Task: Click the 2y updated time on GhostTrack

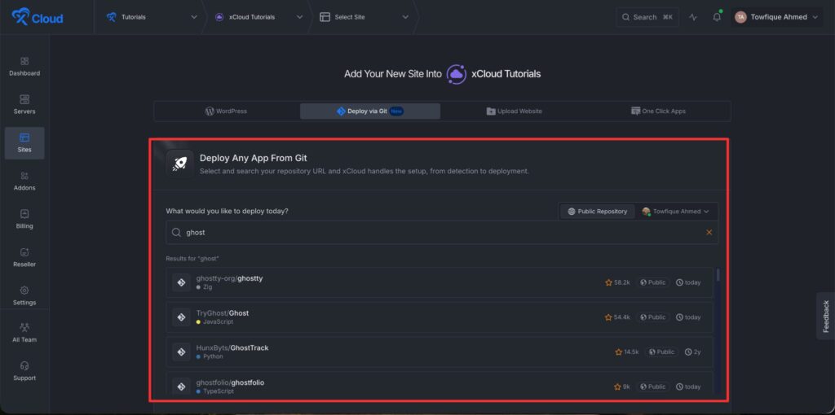Action: (x=693, y=352)
